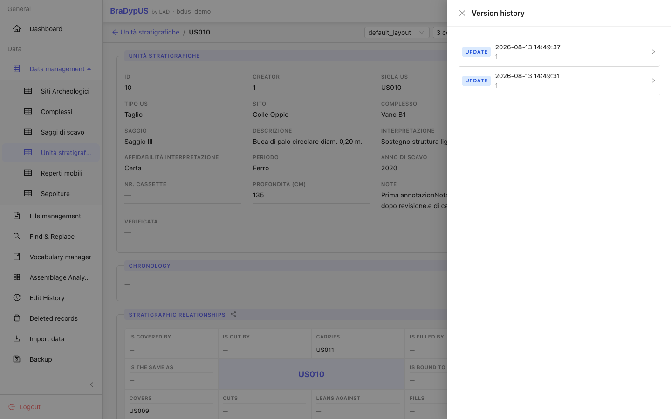The height and width of the screenshot is (419, 671).
Task: Open update version from 14:49:37
Action: coord(559,52)
